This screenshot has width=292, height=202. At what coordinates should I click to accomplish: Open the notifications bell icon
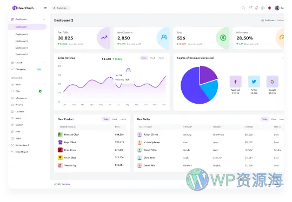click(x=256, y=8)
